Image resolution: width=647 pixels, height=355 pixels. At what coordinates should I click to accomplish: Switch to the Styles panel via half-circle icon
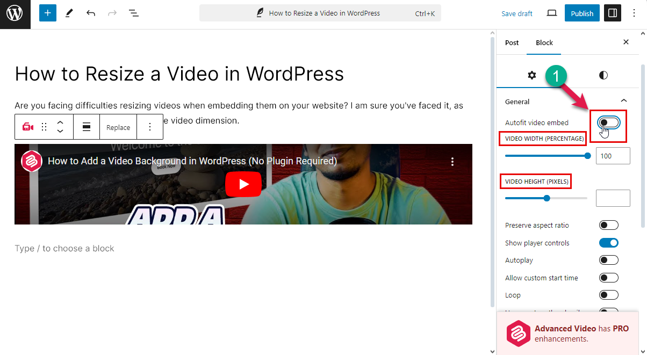click(603, 75)
